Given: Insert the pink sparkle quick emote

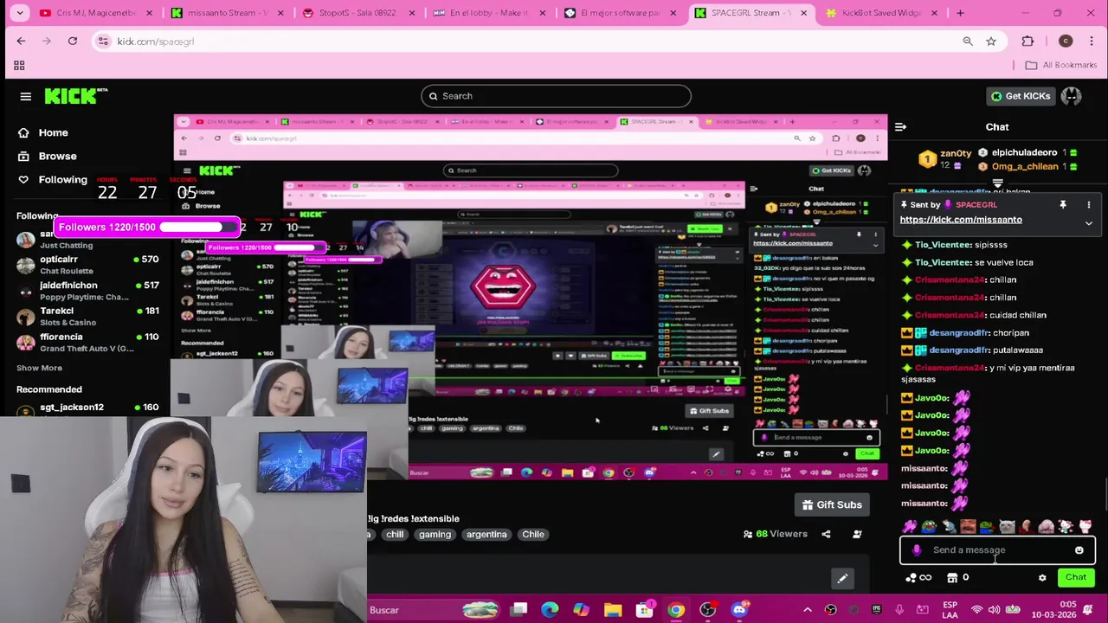Looking at the screenshot, I should 909,526.
